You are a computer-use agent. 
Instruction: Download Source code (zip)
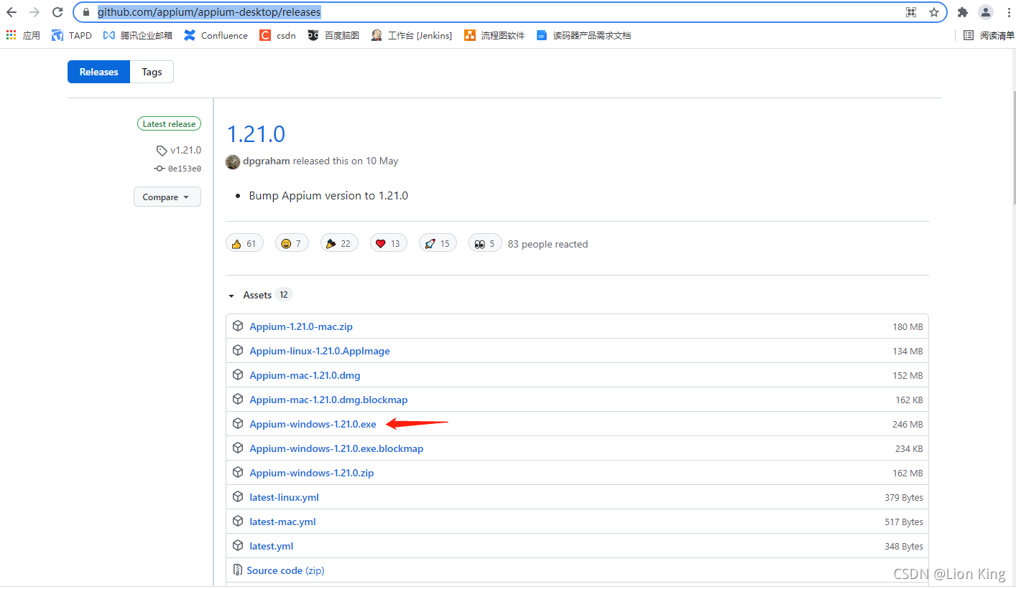point(285,570)
